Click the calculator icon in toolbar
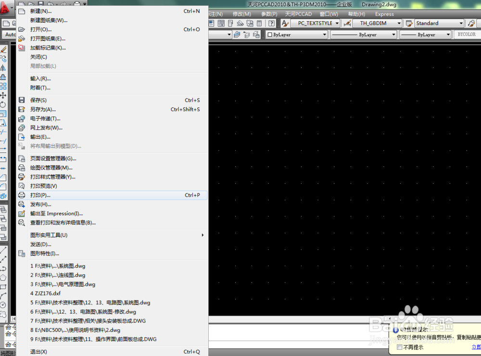Screen dimensions: 481x356 click(259, 23)
